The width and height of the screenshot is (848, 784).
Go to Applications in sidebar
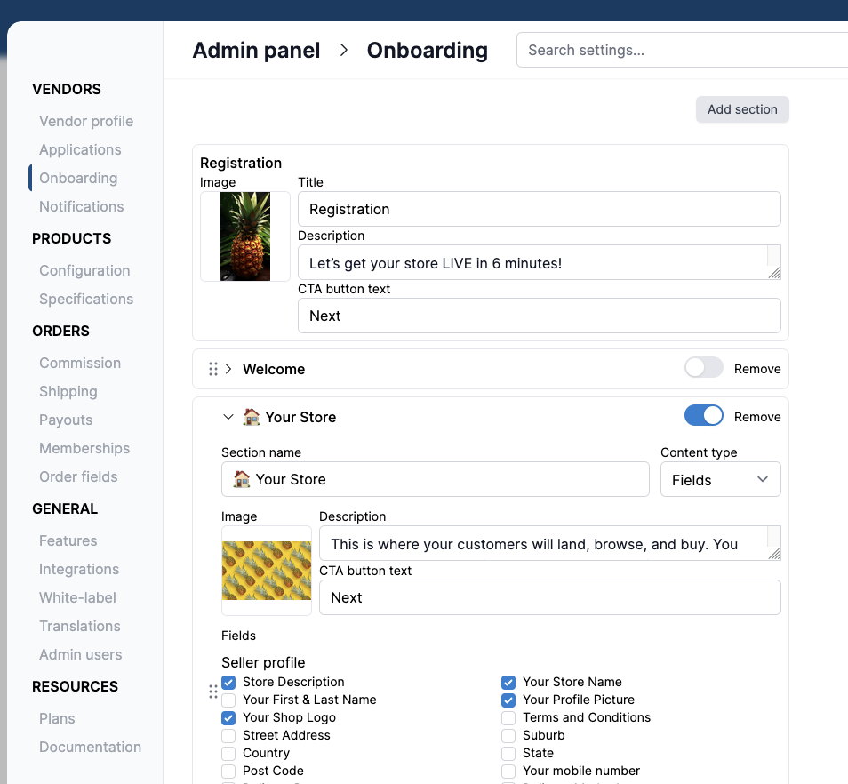click(x=80, y=149)
